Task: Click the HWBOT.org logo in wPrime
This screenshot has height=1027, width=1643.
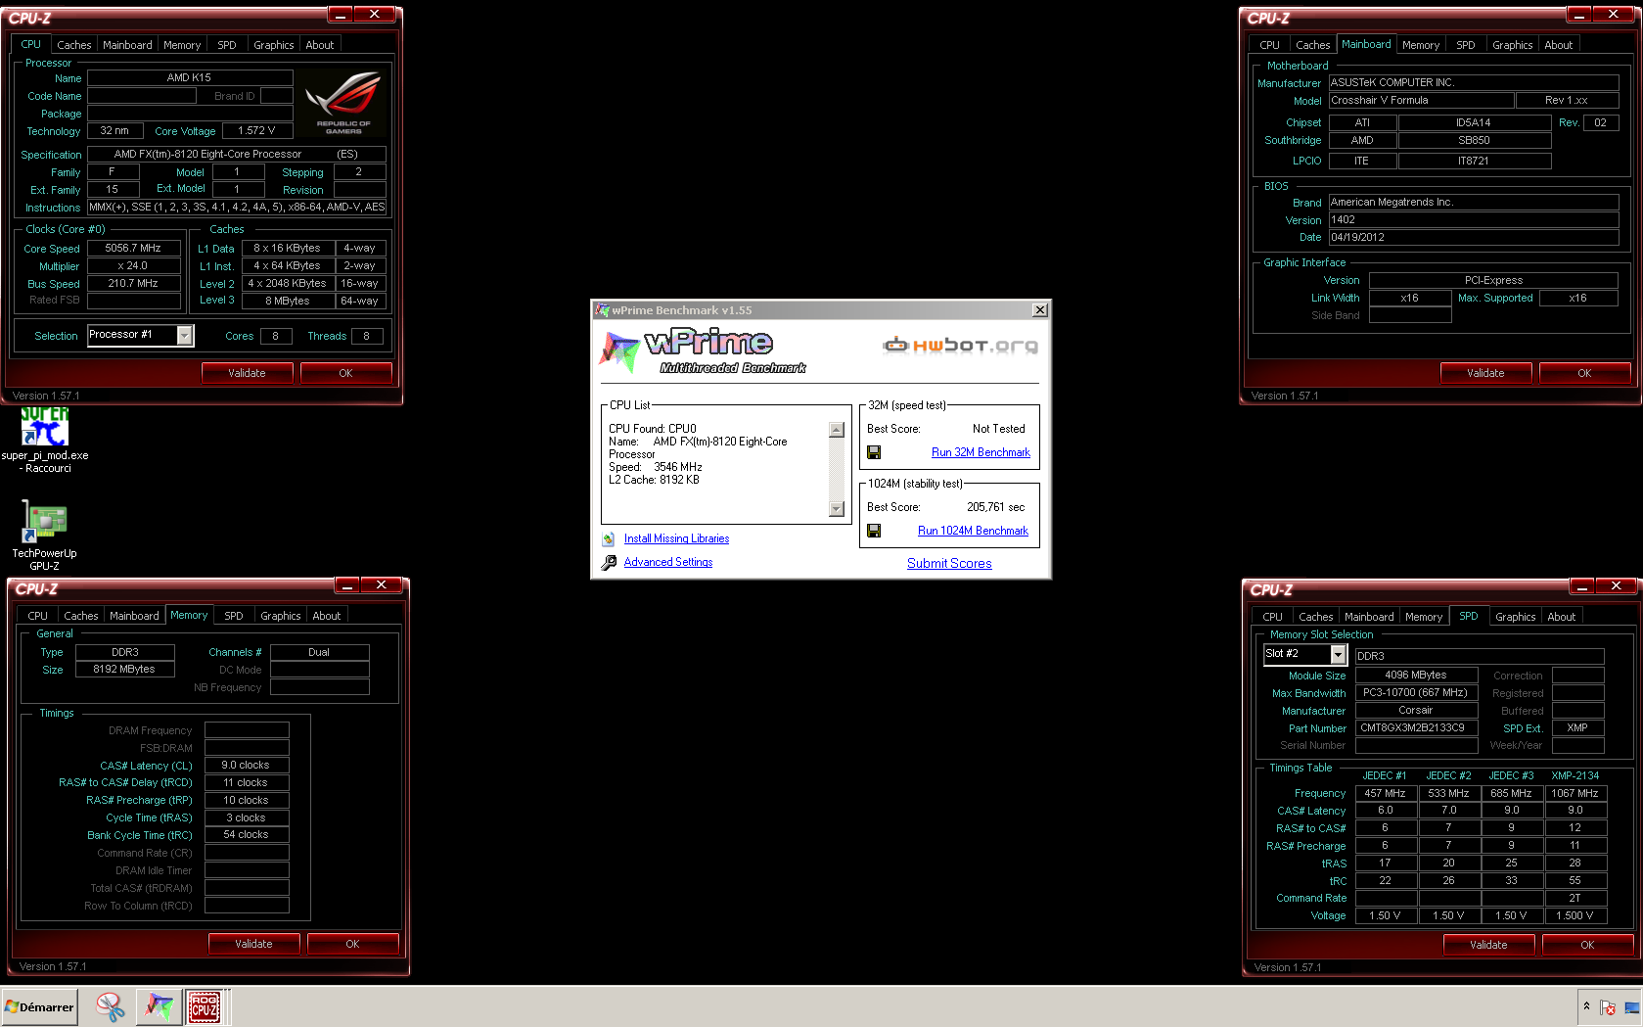Action: (960, 345)
